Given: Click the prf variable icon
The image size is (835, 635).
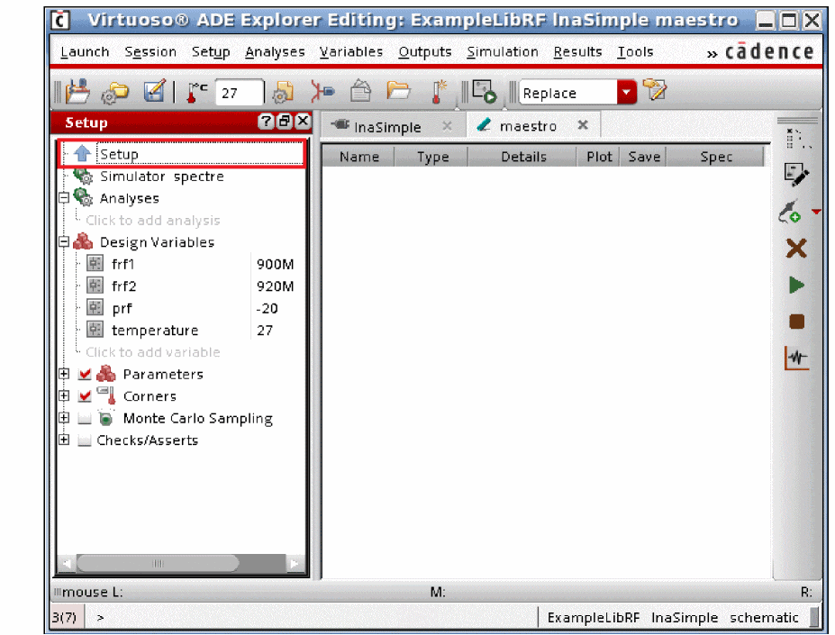Looking at the screenshot, I should [95, 307].
